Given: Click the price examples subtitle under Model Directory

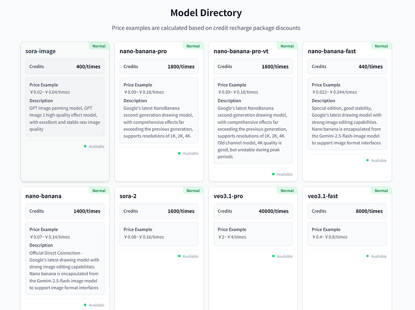Looking at the screenshot, I should (x=206, y=28).
